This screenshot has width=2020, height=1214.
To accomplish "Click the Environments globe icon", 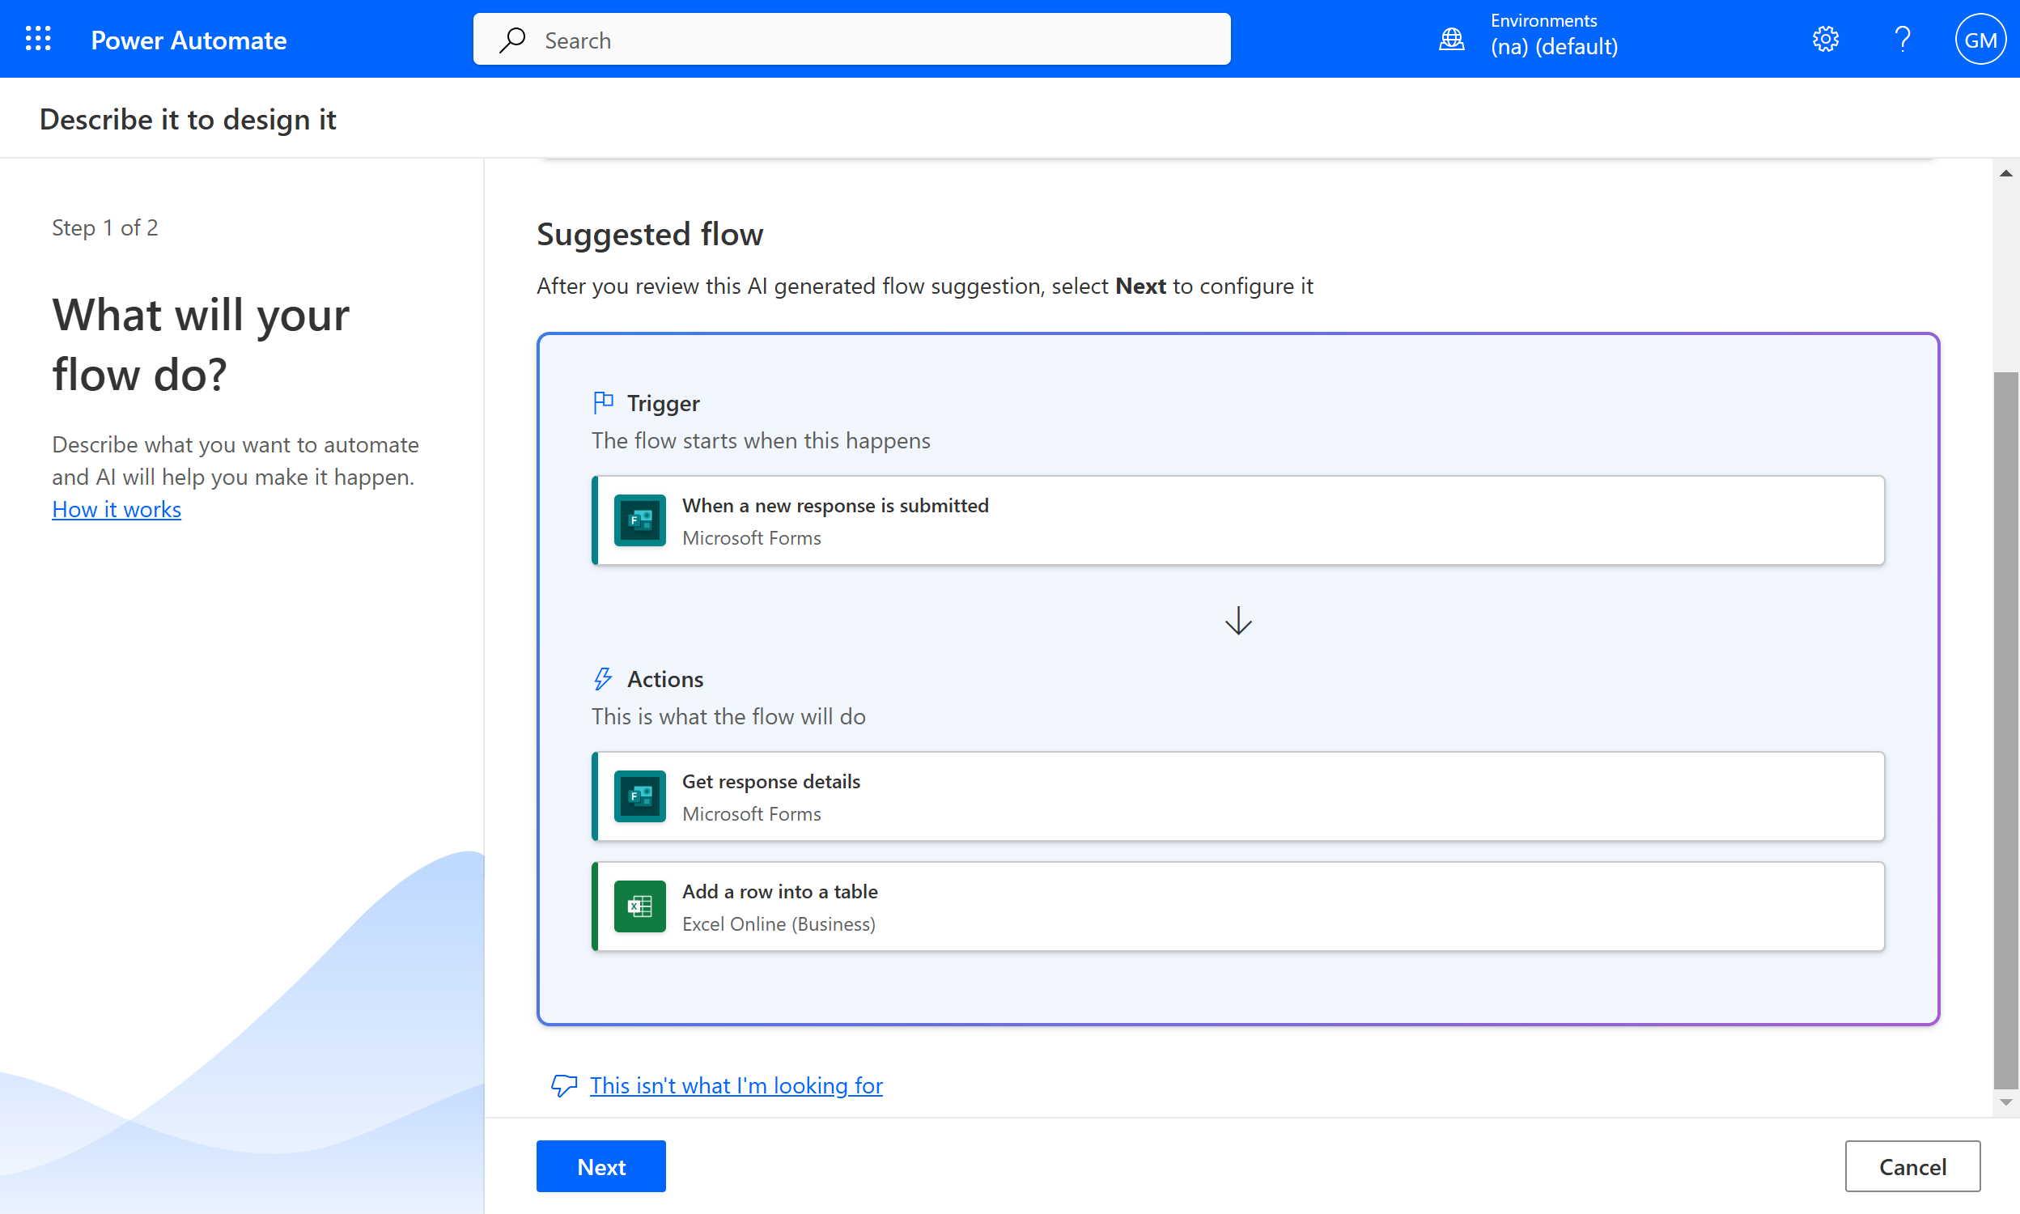I will (1451, 39).
